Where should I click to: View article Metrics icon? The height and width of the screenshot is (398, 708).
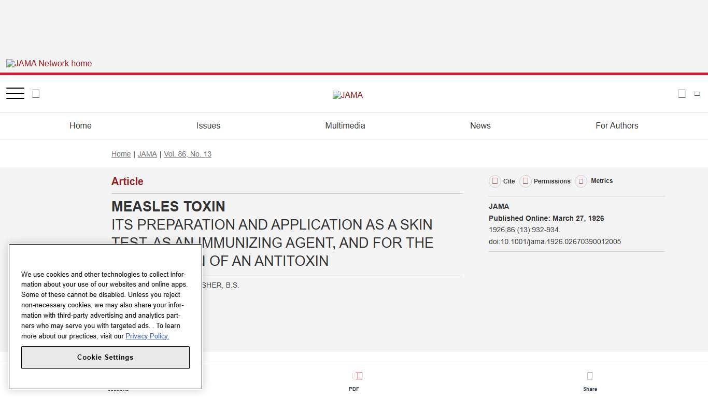581,181
